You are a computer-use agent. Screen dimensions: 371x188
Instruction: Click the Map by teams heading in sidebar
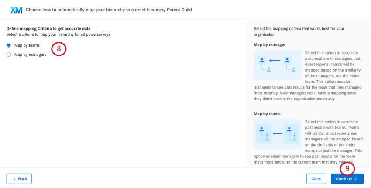click(x=267, y=113)
